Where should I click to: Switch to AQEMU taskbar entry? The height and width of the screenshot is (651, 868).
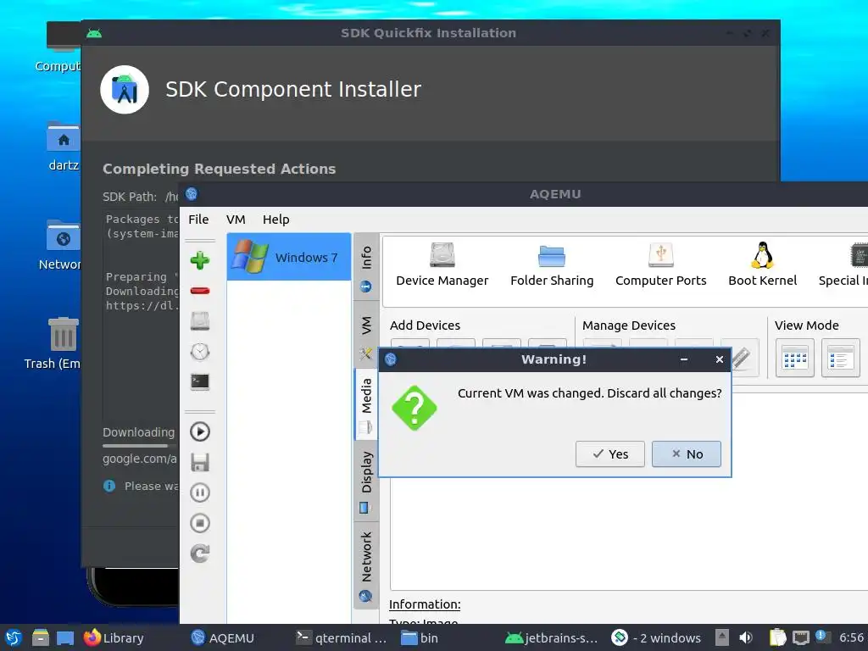tap(222, 637)
